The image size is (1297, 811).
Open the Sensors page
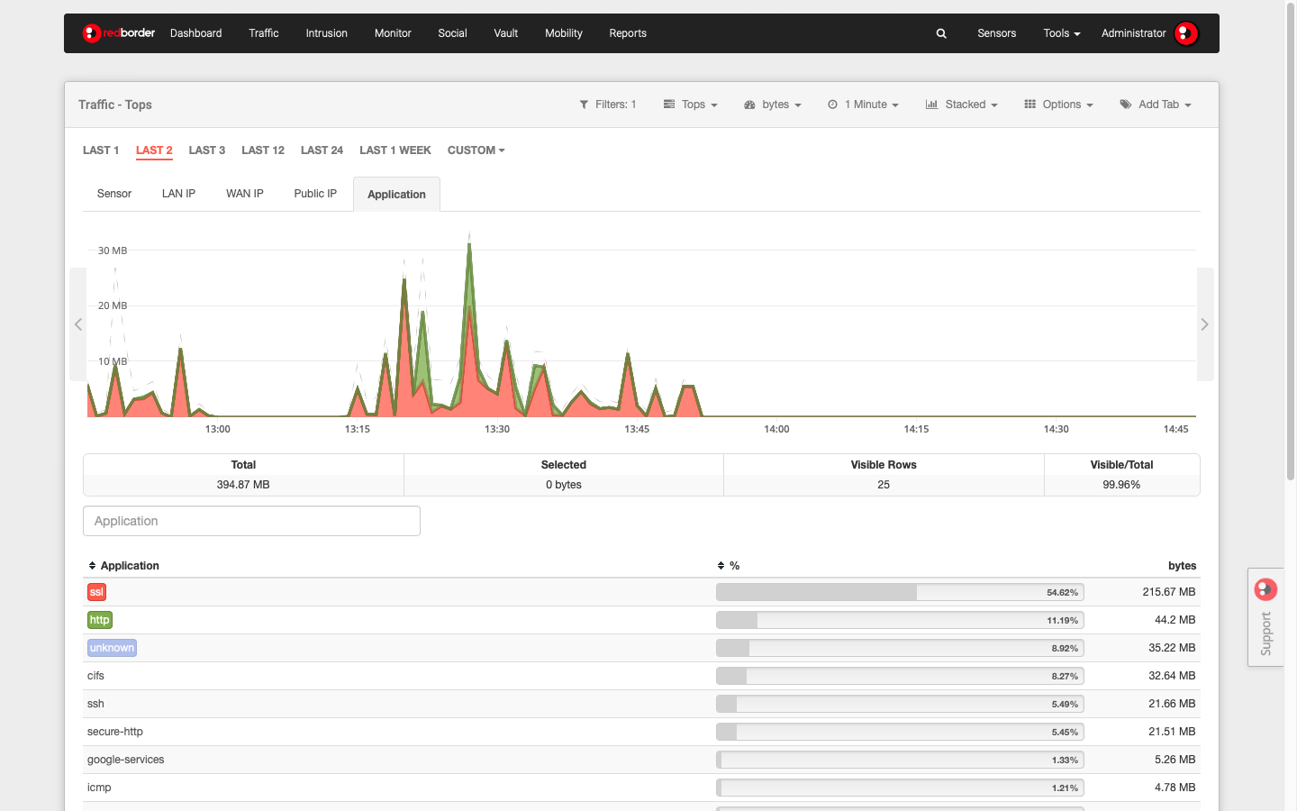(x=996, y=33)
